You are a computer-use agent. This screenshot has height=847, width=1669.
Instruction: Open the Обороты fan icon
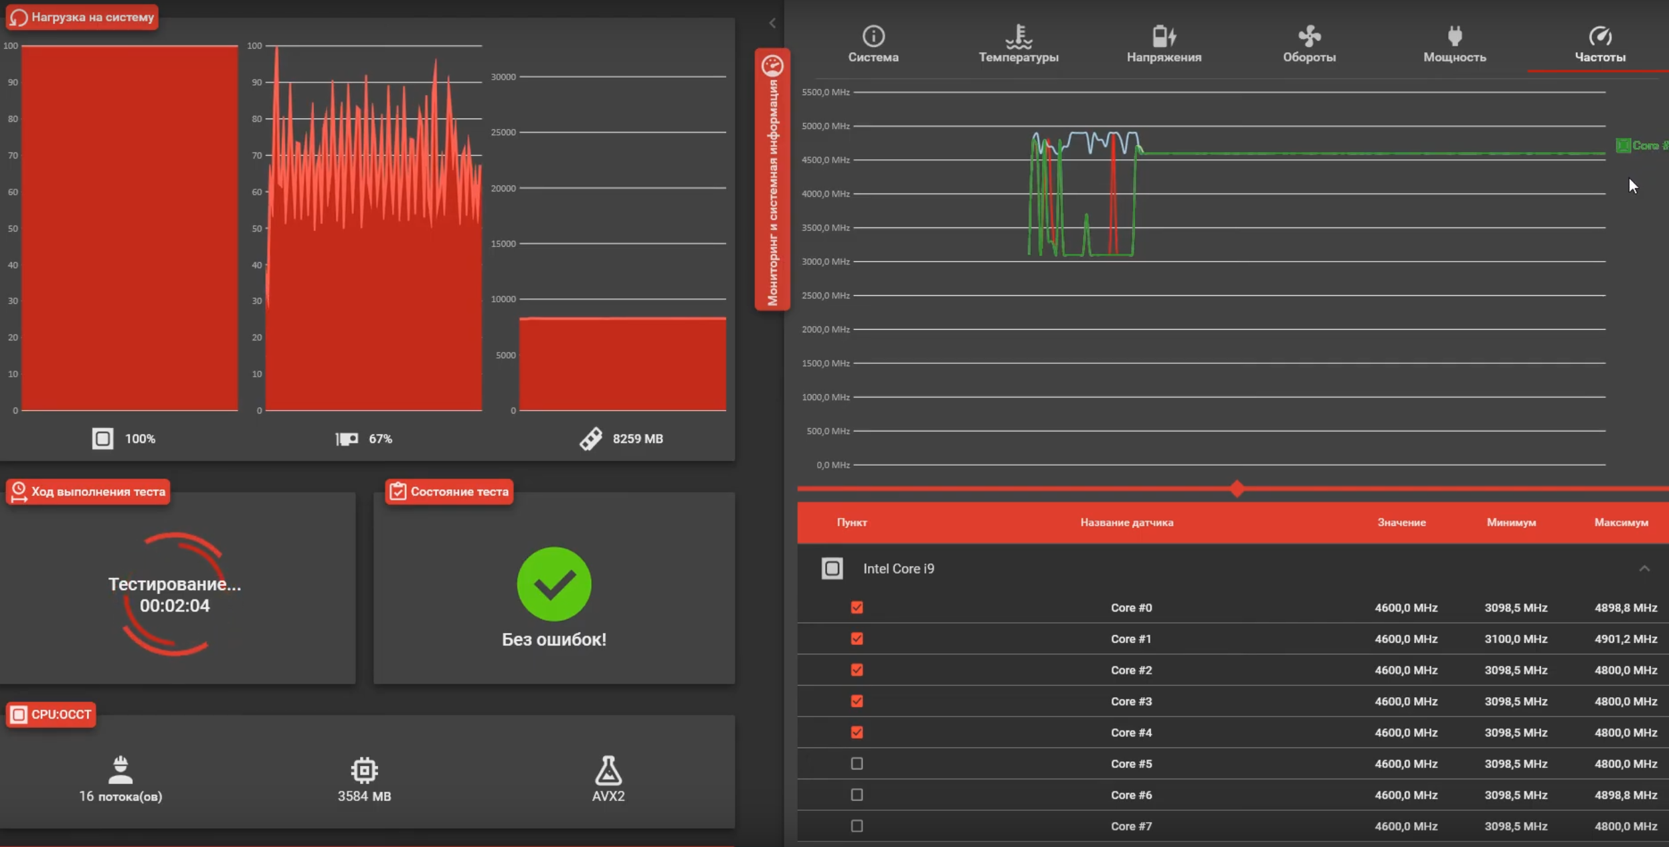coord(1308,35)
